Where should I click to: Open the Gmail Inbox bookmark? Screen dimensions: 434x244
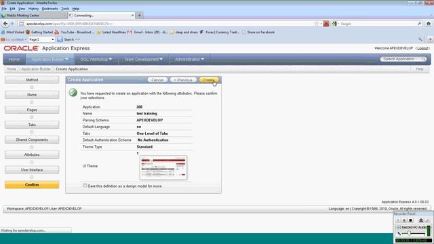pyautogui.click(x=148, y=32)
